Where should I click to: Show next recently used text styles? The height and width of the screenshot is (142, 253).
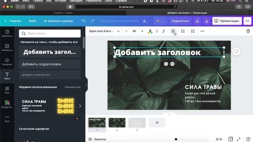click(80, 106)
